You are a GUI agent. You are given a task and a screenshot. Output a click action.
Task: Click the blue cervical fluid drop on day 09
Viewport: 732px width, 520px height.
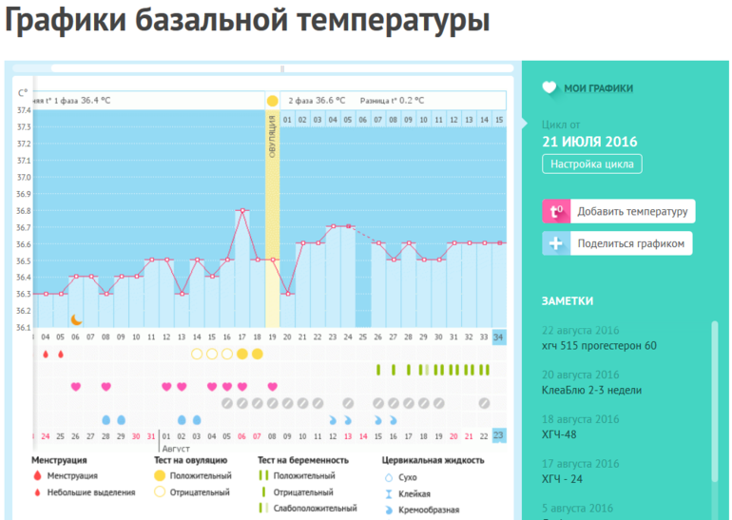click(x=121, y=419)
